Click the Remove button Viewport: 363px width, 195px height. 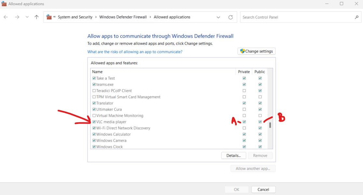coord(260,155)
